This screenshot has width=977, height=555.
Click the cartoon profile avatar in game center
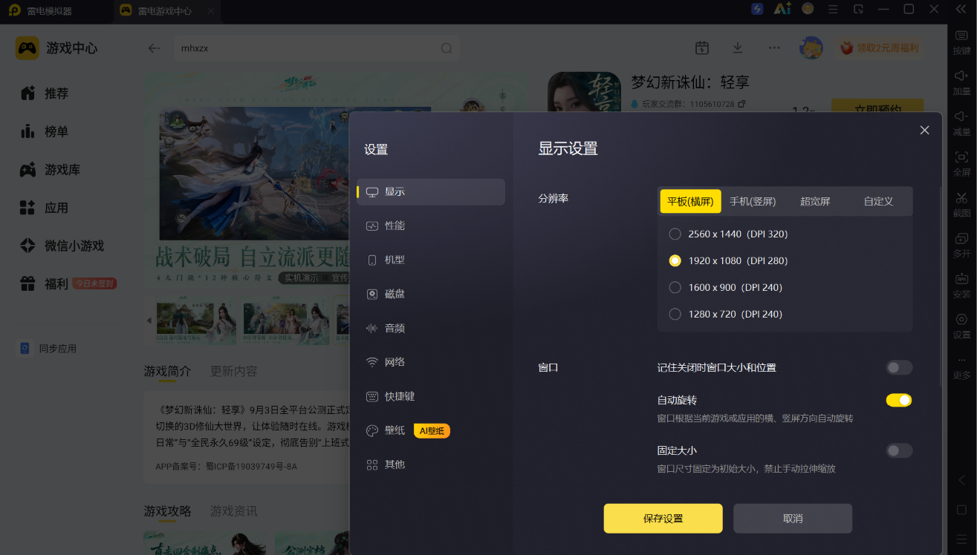click(x=811, y=47)
